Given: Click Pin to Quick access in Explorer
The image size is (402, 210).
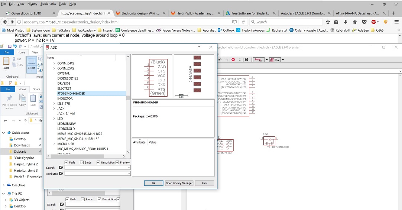Looking at the screenshot, I should pyautogui.click(x=10, y=102).
